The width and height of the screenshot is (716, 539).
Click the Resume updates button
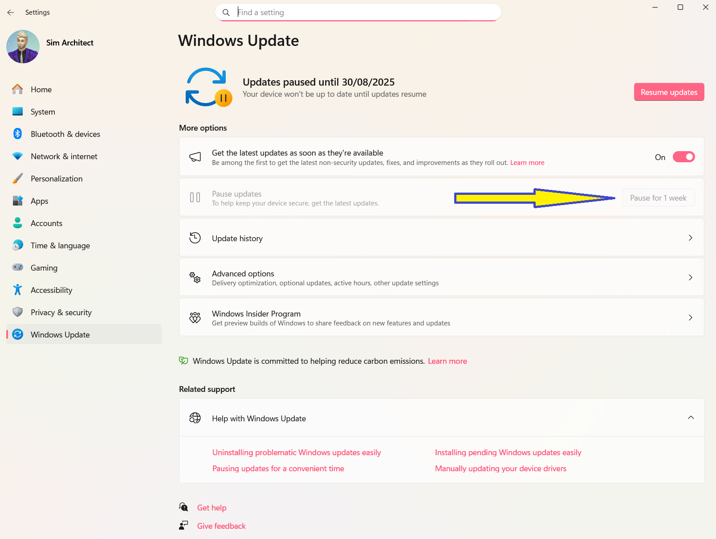(x=669, y=92)
